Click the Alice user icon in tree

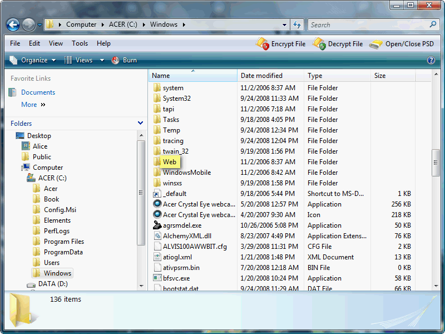coord(26,146)
